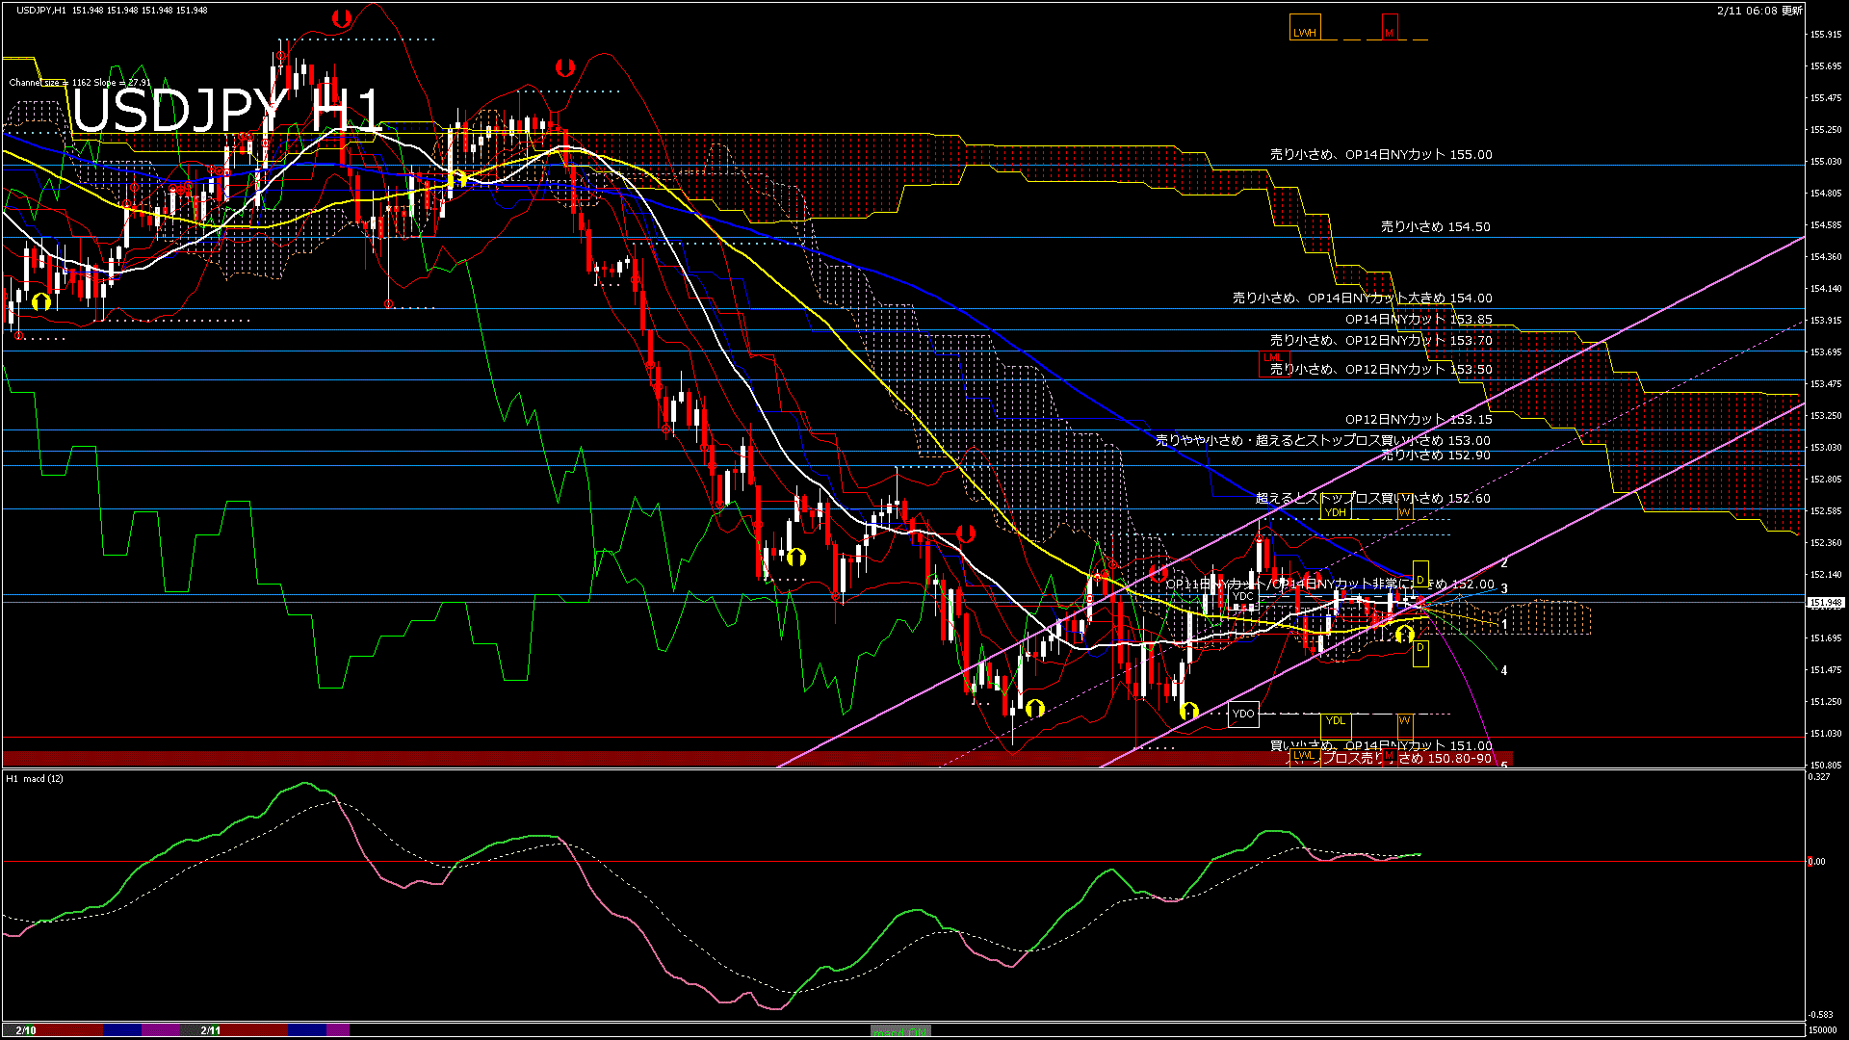Click the 152.360 price axis label
Screen dimensions: 1849x1040
(x=1826, y=543)
